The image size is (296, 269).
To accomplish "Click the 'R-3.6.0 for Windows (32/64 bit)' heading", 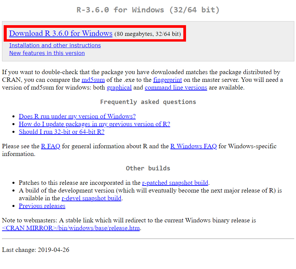I will (148, 10).
